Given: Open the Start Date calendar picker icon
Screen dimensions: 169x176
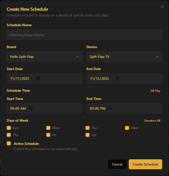Looking at the screenshot, I should tap(38, 79).
